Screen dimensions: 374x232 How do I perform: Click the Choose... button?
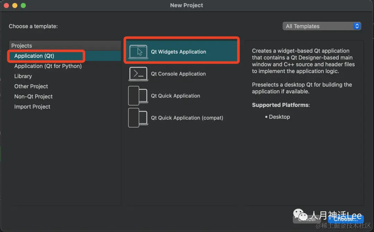point(346,219)
